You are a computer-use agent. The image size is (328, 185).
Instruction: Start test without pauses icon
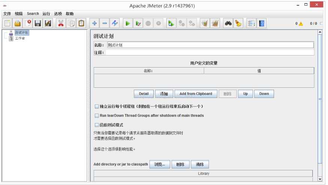pos(138,23)
